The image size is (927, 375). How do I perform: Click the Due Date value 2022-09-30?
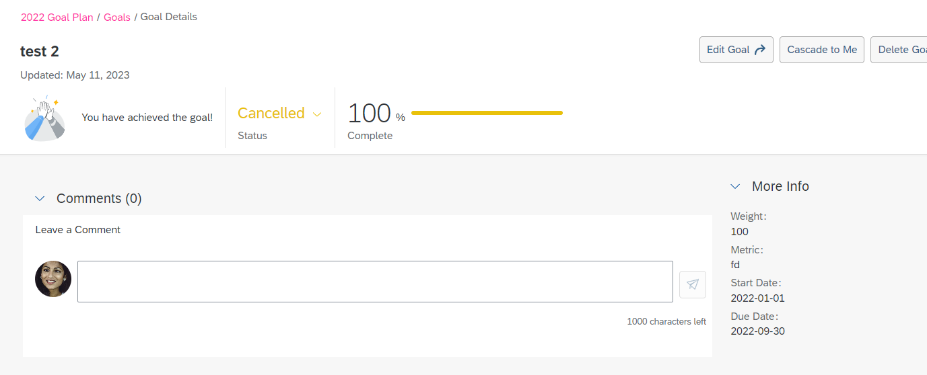coord(757,331)
